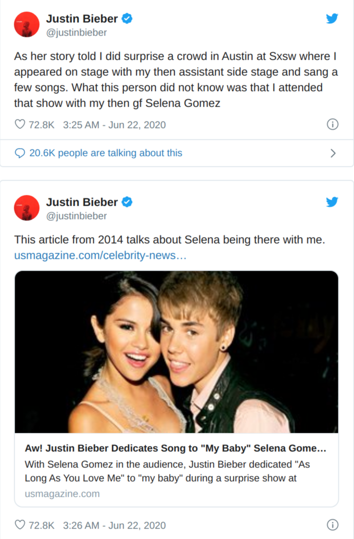Click timestamp 3:26 AM - Jun 22, 2020
Screen dimensions: 354x539
pos(114,525)
